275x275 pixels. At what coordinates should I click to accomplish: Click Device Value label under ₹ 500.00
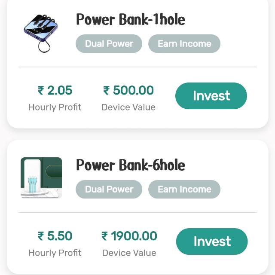(x=128, y=107)
